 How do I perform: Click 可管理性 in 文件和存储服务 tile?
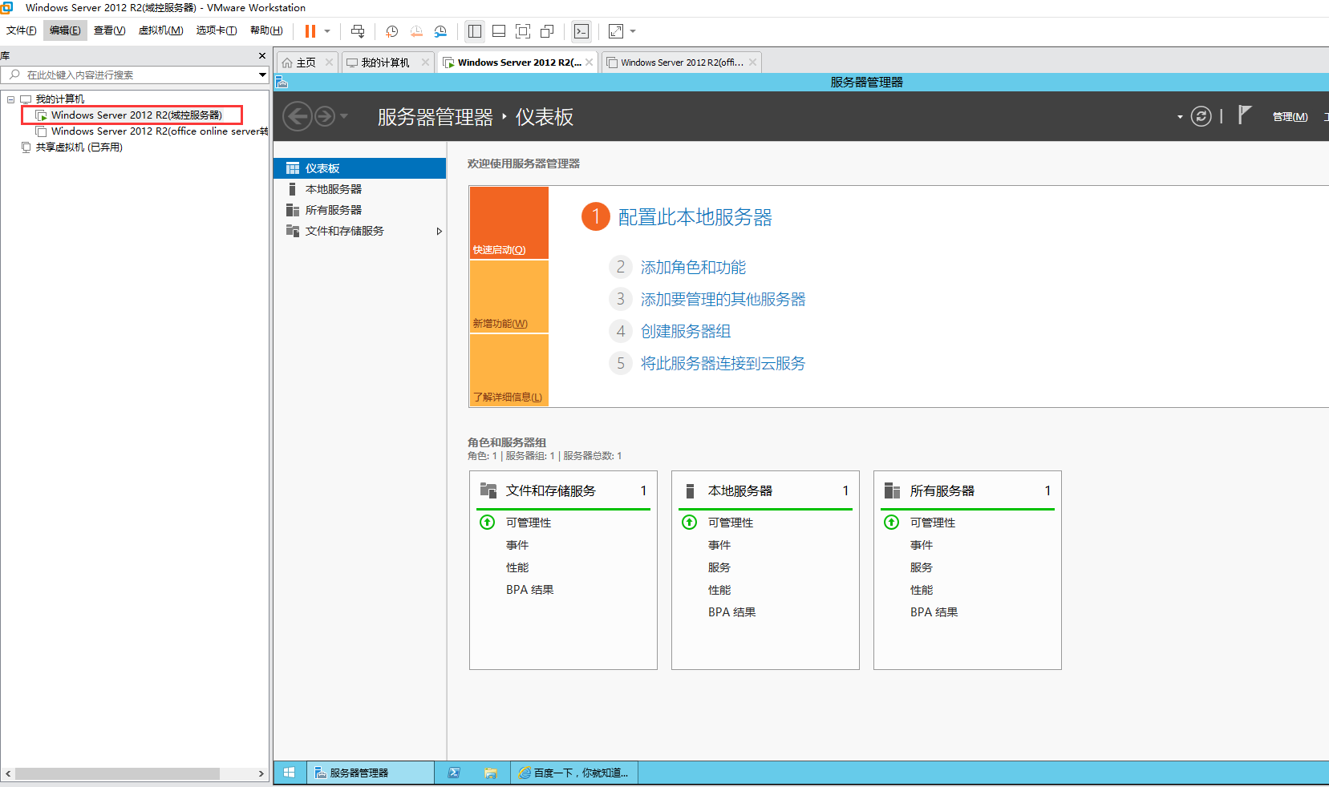click(528, 523)
